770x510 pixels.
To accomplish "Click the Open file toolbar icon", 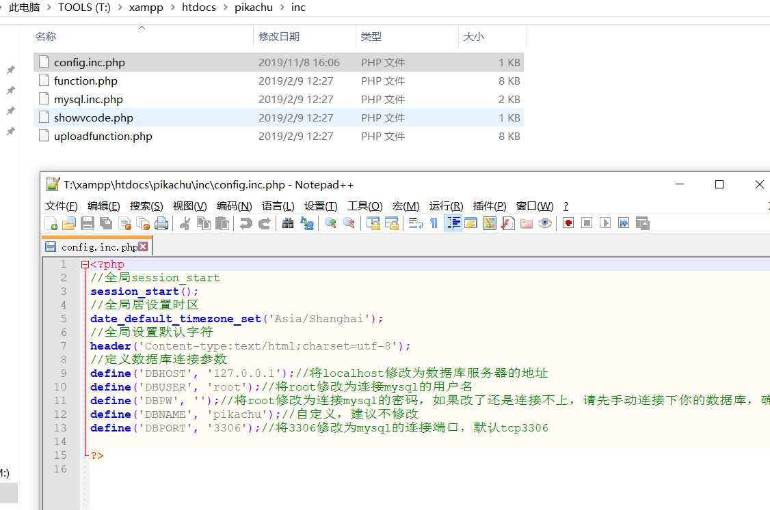I will point(69,224).
